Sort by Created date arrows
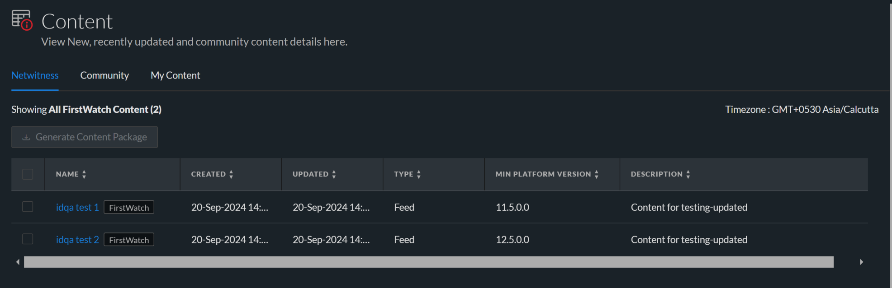Viewport: 892px width, 288px height. point(231,174)
